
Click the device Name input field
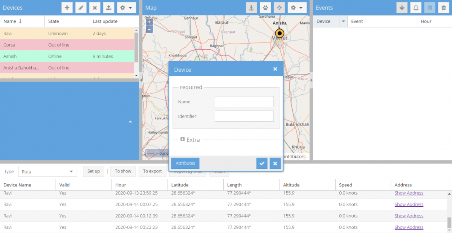(x=244, y=101)
